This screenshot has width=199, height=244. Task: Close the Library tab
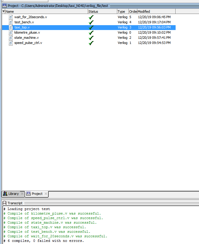pyautogui.click(x=22, y=194)
